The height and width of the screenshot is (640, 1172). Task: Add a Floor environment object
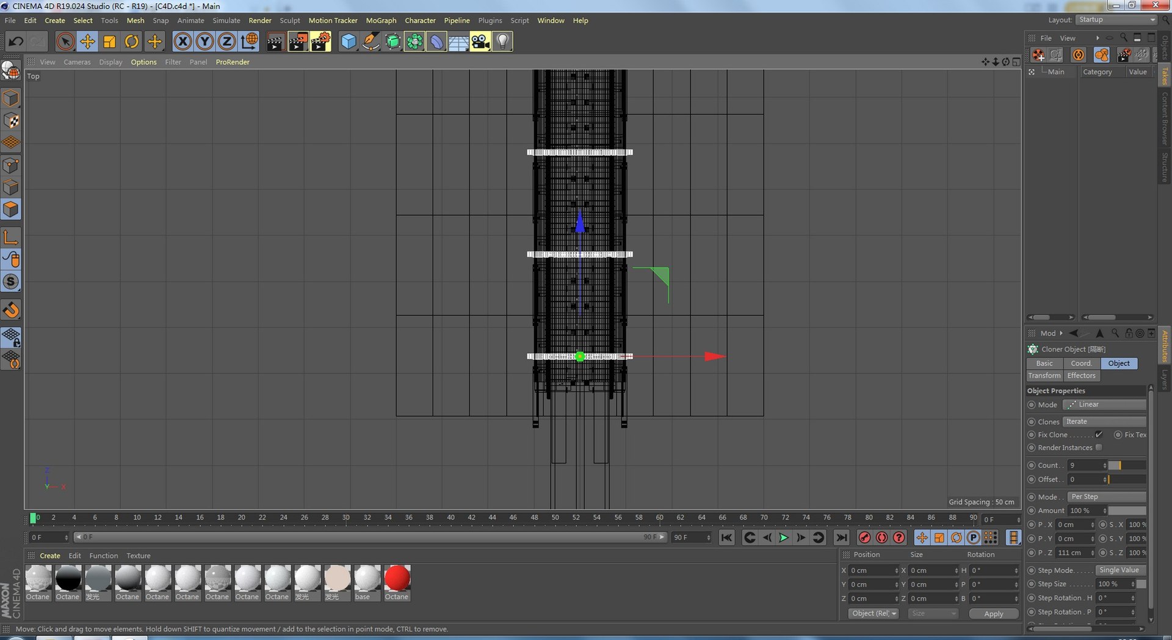(458, 42)
